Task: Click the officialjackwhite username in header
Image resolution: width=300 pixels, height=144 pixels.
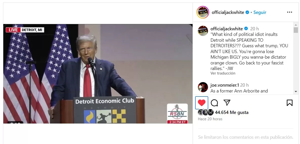Action: pos(228,12)
